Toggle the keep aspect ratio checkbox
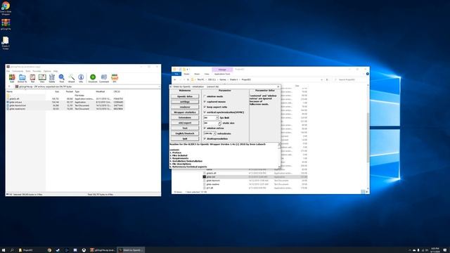Viewport: 450px width, 253px height. coord(205,107)
